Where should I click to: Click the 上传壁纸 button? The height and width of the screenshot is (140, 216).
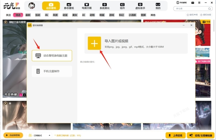[x=176, y=135]
